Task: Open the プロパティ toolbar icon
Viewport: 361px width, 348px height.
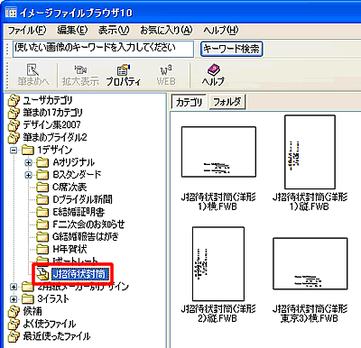Action: click(123, 69)
